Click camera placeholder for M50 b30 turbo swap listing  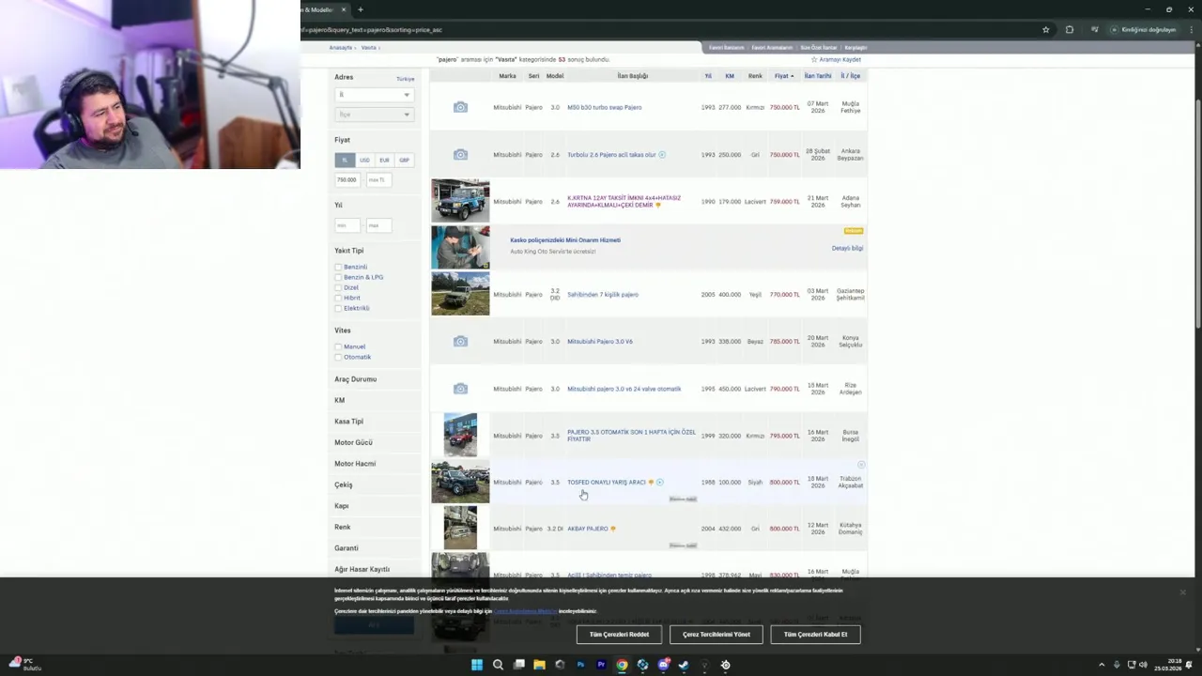pyautogui.click(x=460, y=107)
